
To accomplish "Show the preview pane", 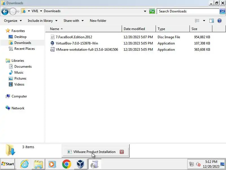I will tap(211, 21).
